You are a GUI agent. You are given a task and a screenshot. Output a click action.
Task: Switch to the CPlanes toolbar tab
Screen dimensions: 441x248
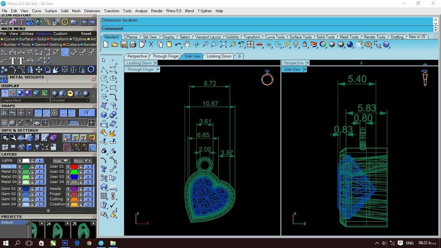tap(130, 37)
